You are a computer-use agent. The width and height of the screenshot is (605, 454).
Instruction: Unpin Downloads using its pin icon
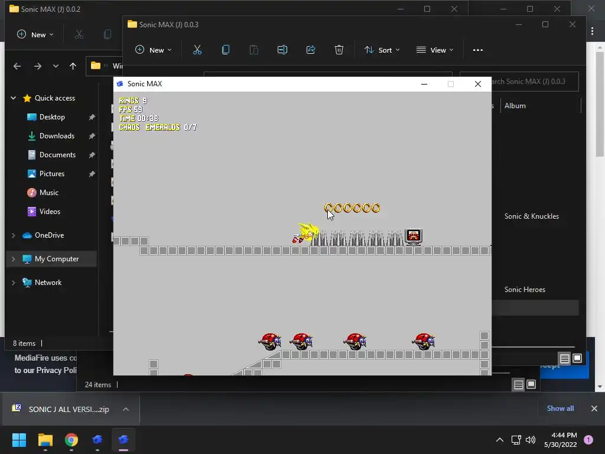92,136
